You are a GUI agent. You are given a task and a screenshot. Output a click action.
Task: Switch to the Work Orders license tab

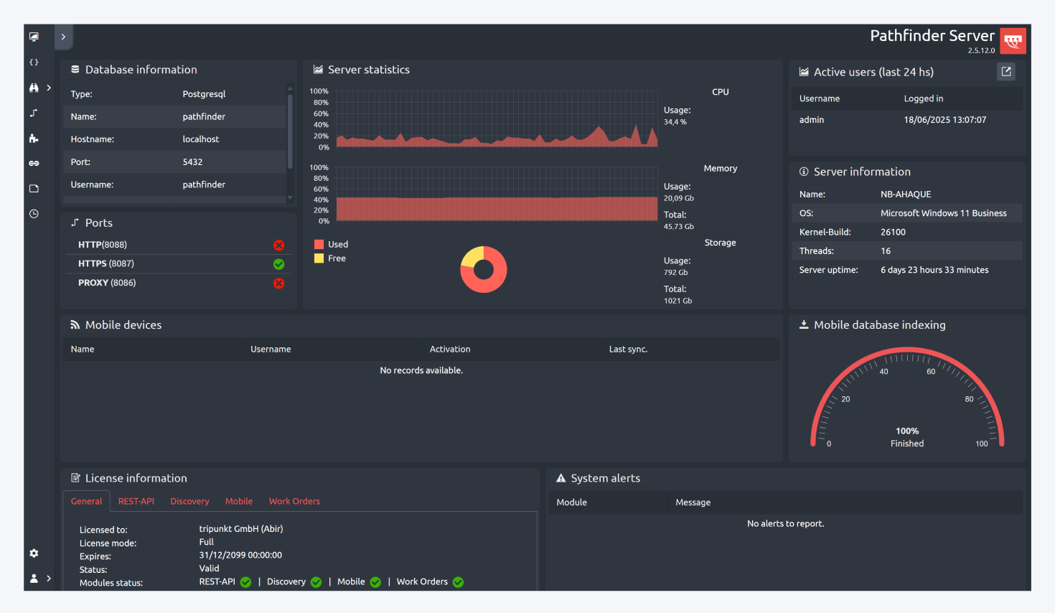[294, 501]
